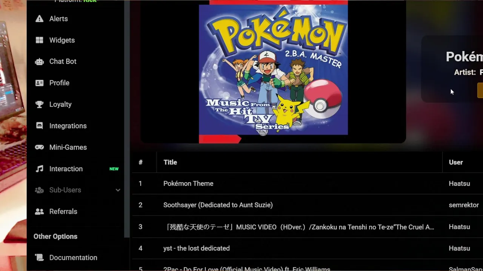Click the Mini-Games gamepad icon
The image size is (483, 271).
click(x=39, y=148)
